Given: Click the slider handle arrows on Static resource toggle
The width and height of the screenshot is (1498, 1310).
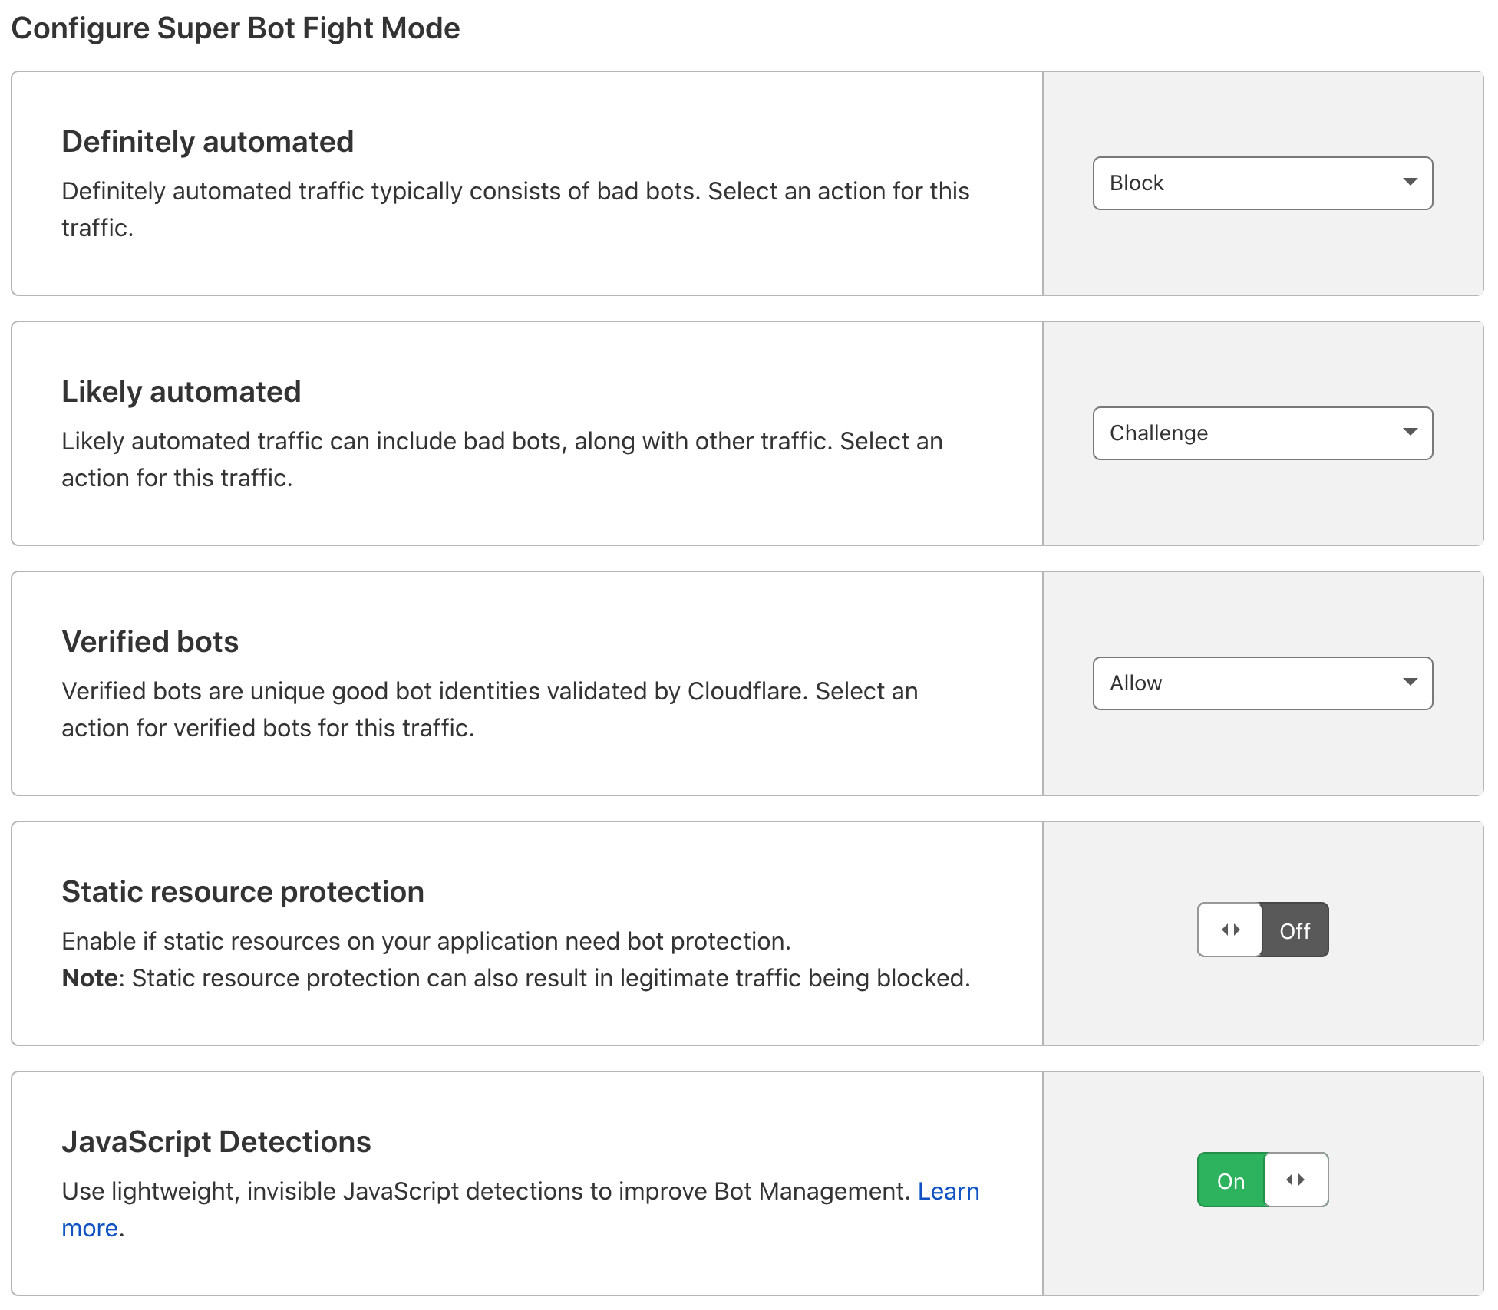Looking at the screenshot, I should 1230,930.
